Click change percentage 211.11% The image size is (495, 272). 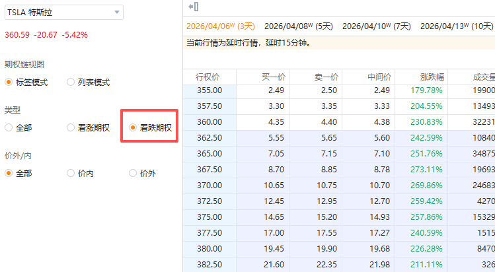(426, 265)
